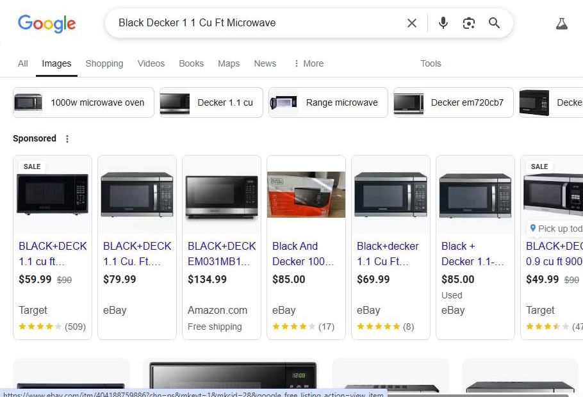Pick the Decker em720cb7 chip
The height and width of the screenshot is (397, 583).
[453, 102]
